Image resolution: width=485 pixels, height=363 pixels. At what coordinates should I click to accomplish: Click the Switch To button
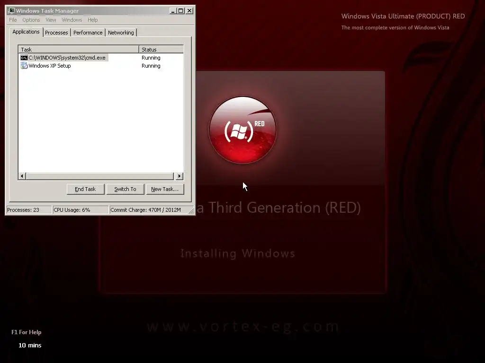coord(125,189)
